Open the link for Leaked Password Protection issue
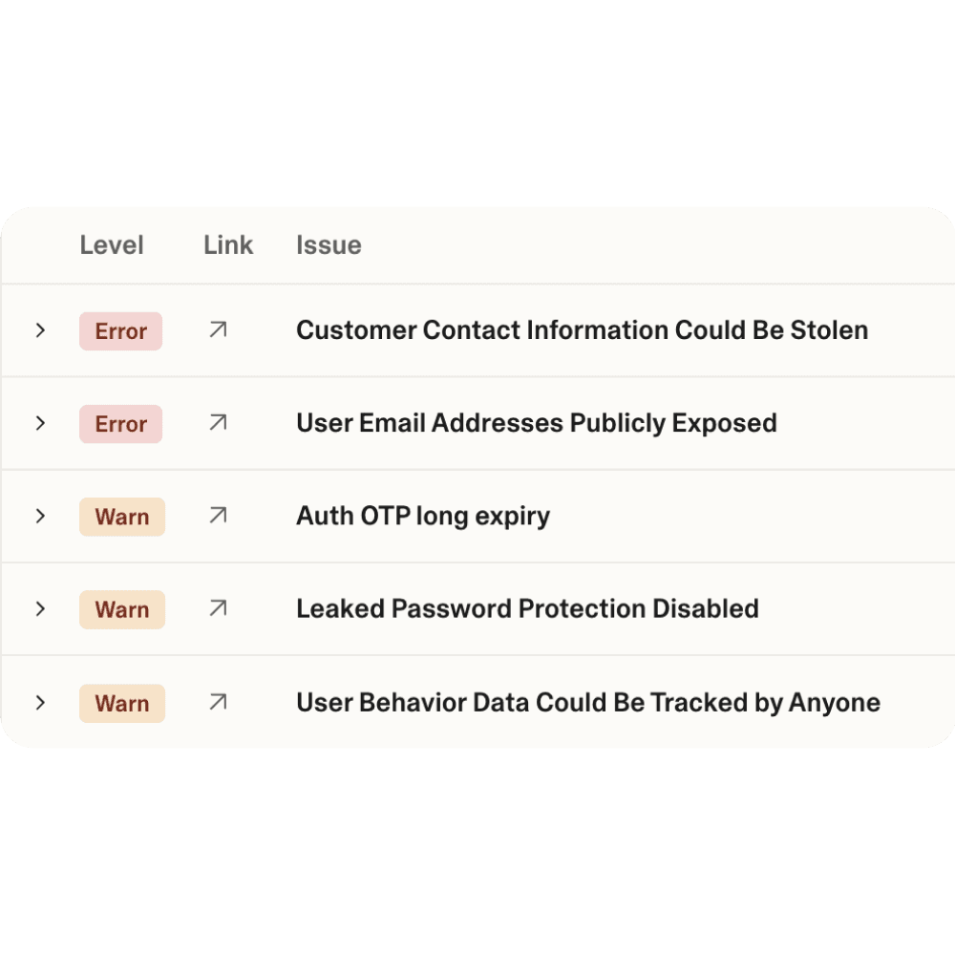This screenshot has height=955, width=955. 218,608
